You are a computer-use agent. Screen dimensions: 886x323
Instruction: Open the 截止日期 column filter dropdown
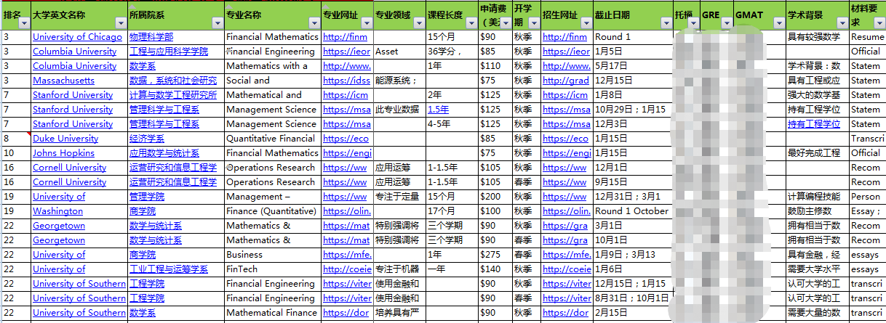666,24
